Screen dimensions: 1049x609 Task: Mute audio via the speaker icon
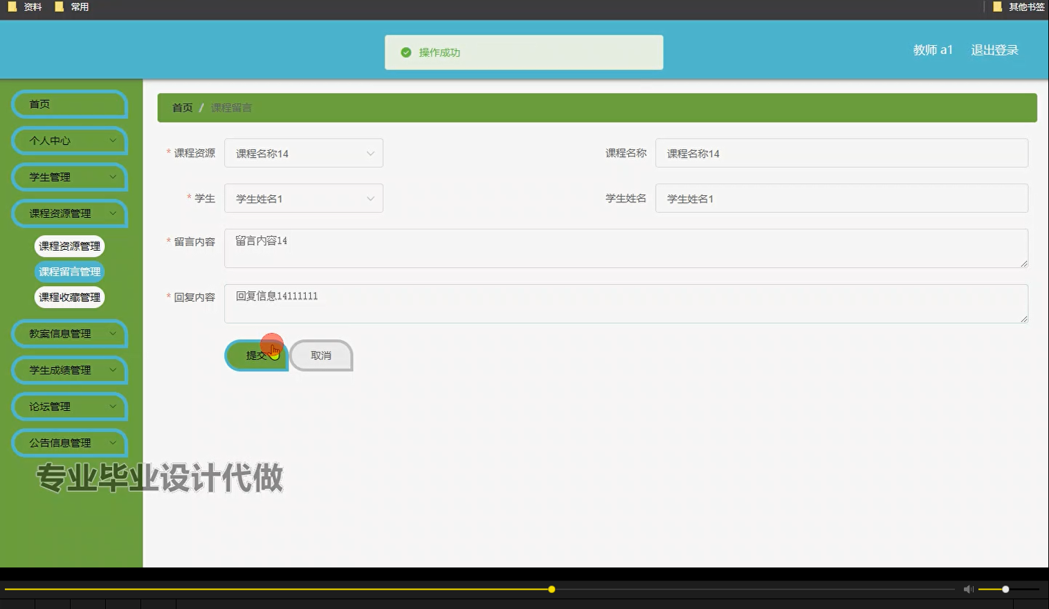[968, 589]
